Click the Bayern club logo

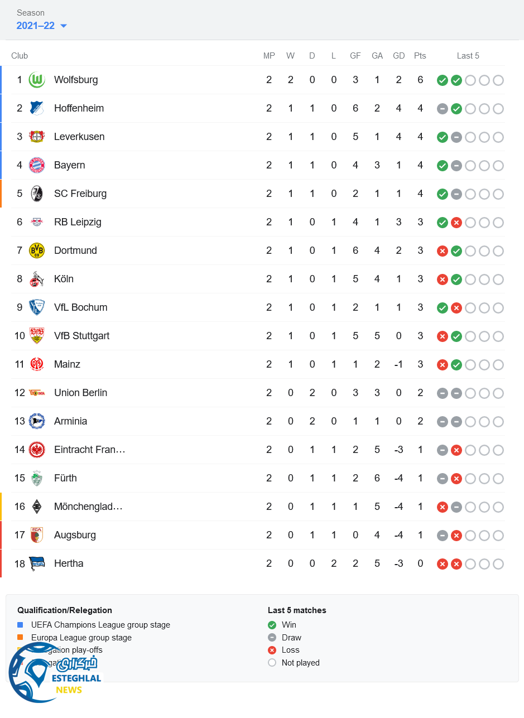point(37,165)
